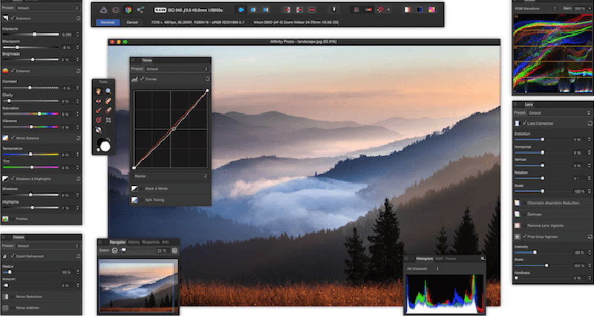Click the vignette Intensity slider handle
The image size is (594, 316).
point(535,252)
